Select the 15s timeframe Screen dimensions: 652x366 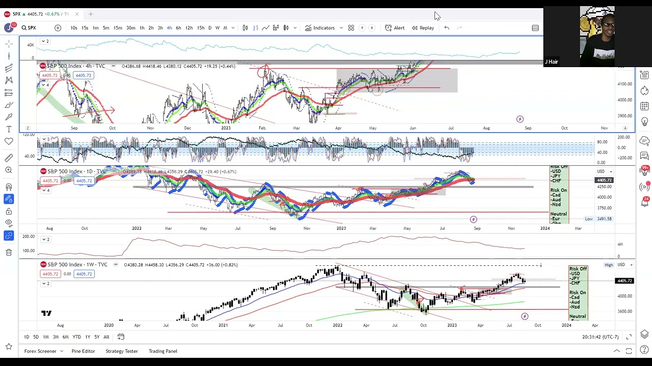coord(85,28)
